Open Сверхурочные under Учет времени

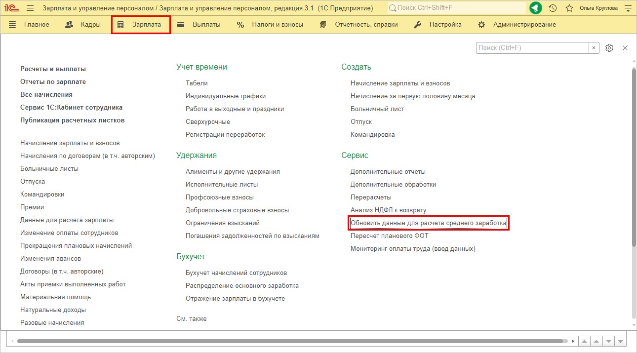click(x=208, y=122)
